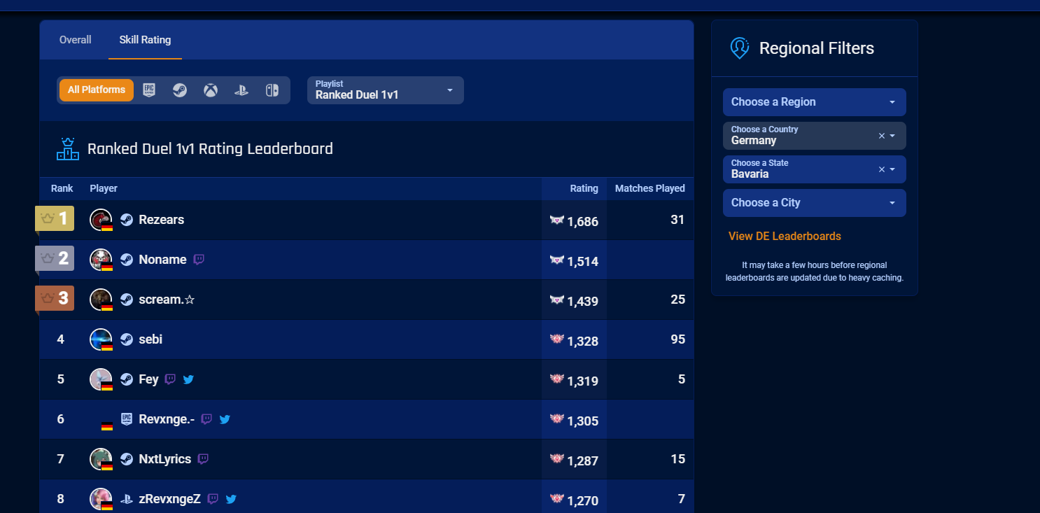
Task: Click the rating value 1,287
Action: [583, 461]
